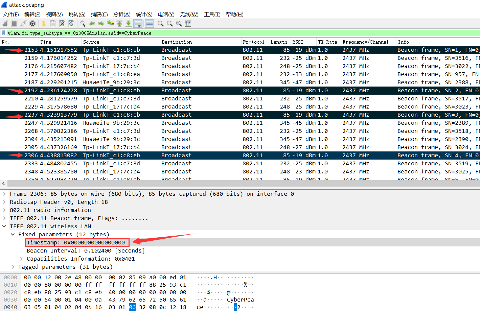This screenshot has width=480, height=311.
Task: Close the capture file via toolbar icon
Action: [x=62, y=24]
